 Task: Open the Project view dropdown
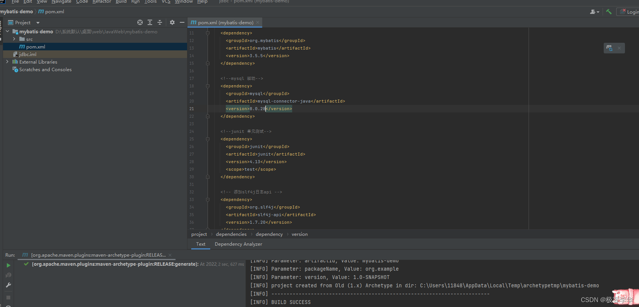(x=38, y=23)
